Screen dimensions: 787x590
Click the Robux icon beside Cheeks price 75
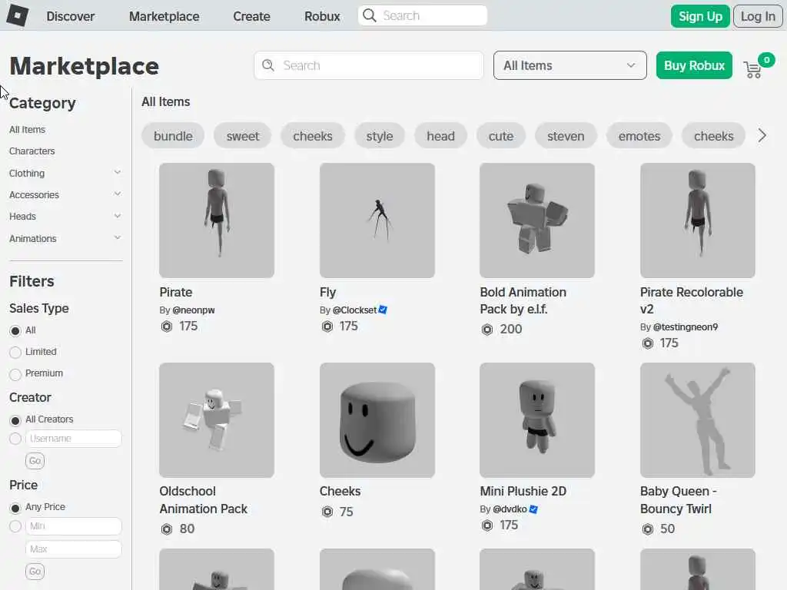pyautogui.click(x=327, y=512)
